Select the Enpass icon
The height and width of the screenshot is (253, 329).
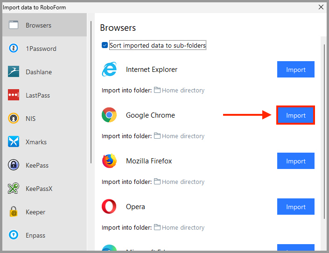14,235
